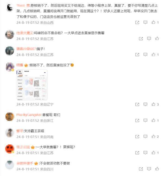Reply to the 支持霸王茶姬 comment

click(x=145, y=136)
